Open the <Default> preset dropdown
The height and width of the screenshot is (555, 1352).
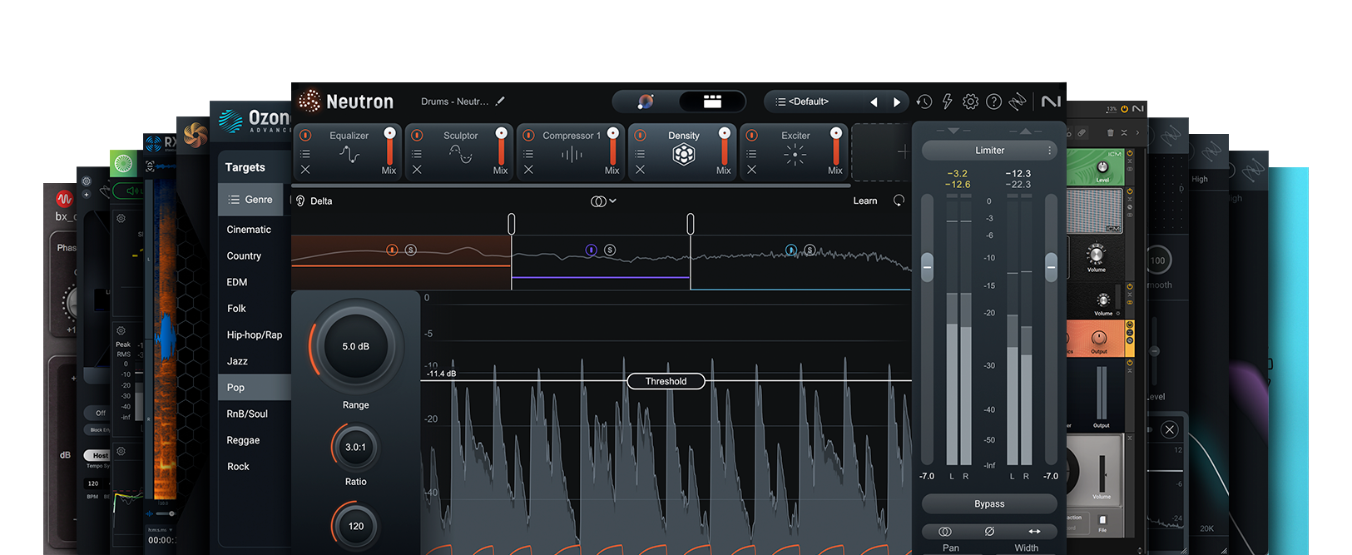click(810, 102)
